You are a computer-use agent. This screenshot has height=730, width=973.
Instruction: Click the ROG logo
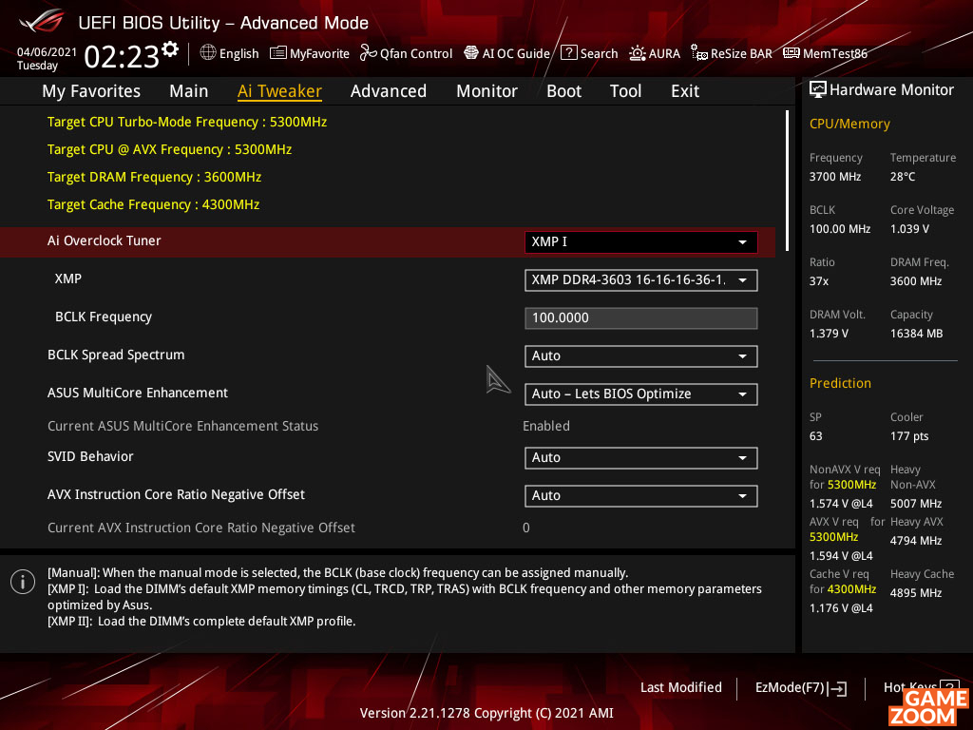click(42, 21)
